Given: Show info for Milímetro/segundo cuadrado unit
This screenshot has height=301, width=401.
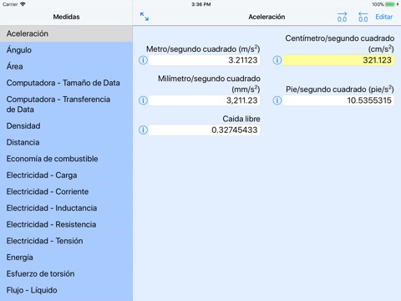Looking at the screenshot, I should (x=143, y=100).
